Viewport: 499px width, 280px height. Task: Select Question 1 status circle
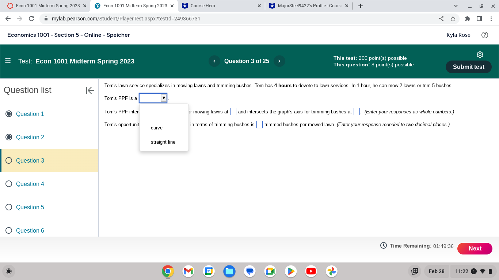9,114
